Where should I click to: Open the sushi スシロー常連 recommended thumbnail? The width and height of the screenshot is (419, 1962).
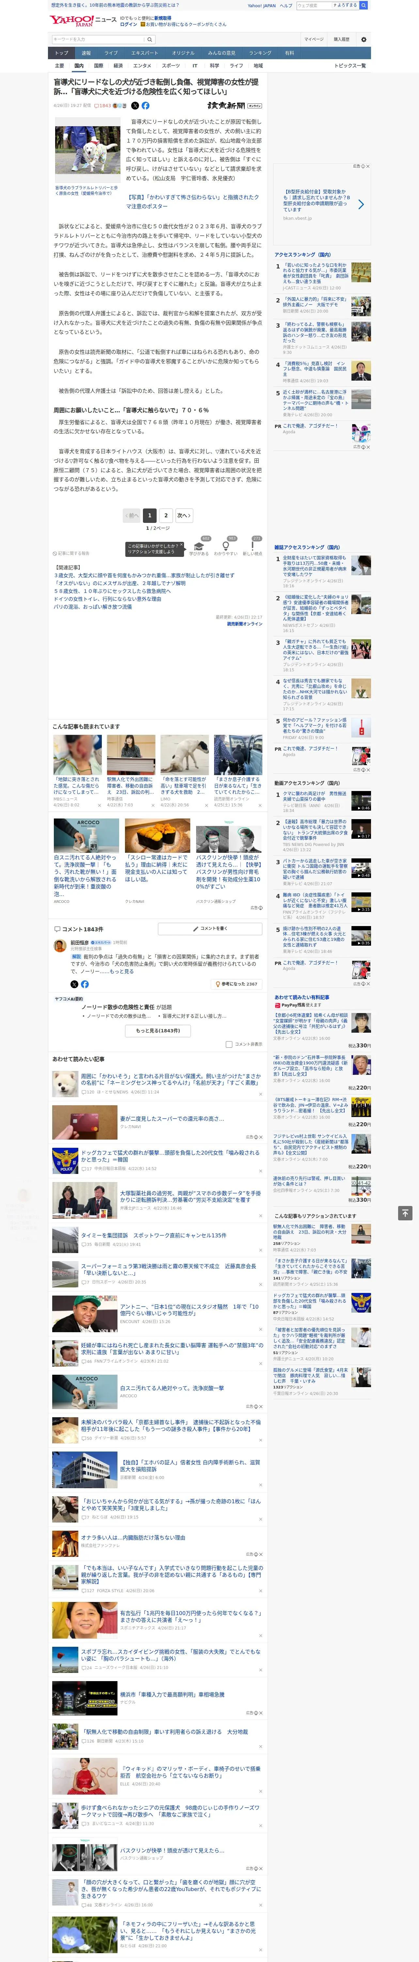[x=157, y=835]
